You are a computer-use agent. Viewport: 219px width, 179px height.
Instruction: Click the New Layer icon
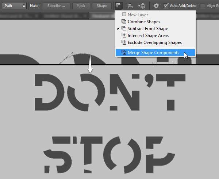click(124, 14)
